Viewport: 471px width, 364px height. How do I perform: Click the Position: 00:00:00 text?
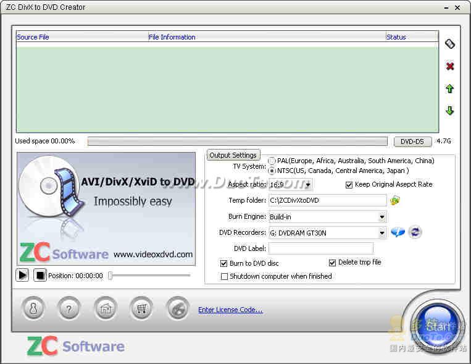(75, 276)
